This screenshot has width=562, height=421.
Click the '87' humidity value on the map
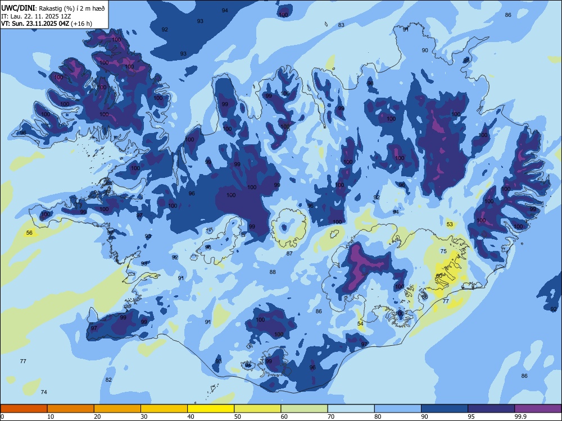click(289, 254)
